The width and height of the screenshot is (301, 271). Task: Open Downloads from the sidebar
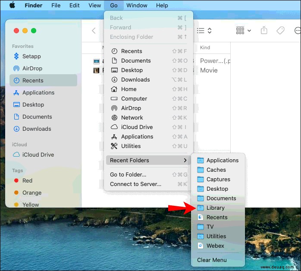(x=44, y=129)
